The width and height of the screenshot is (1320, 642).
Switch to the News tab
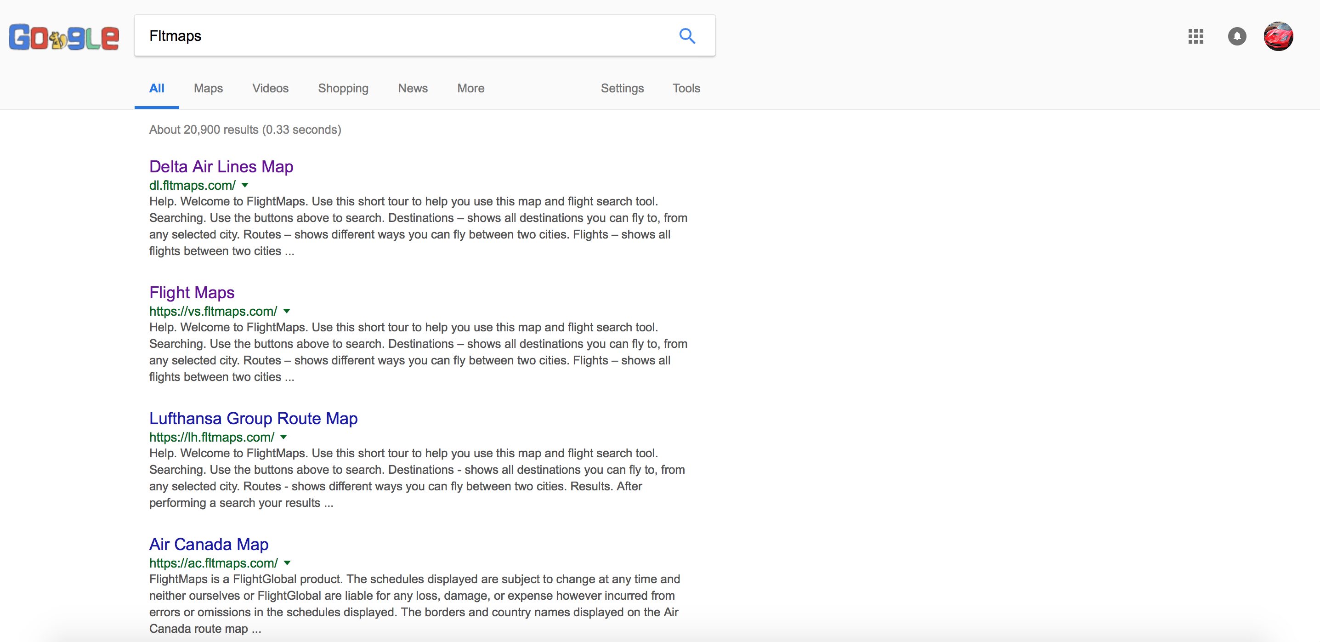pos(413,88)
